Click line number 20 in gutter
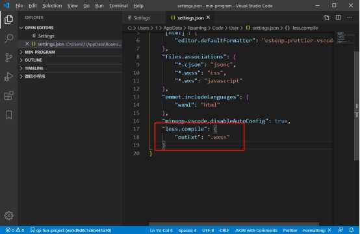The width and height of the screenshot is (360, 234). [136, 153]
